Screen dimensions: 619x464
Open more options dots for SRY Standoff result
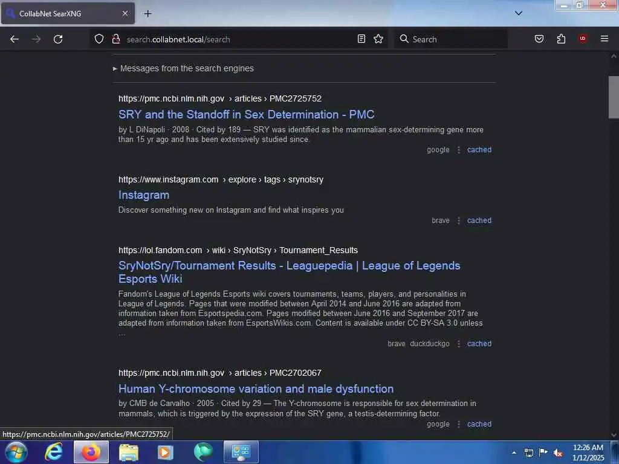459,150
